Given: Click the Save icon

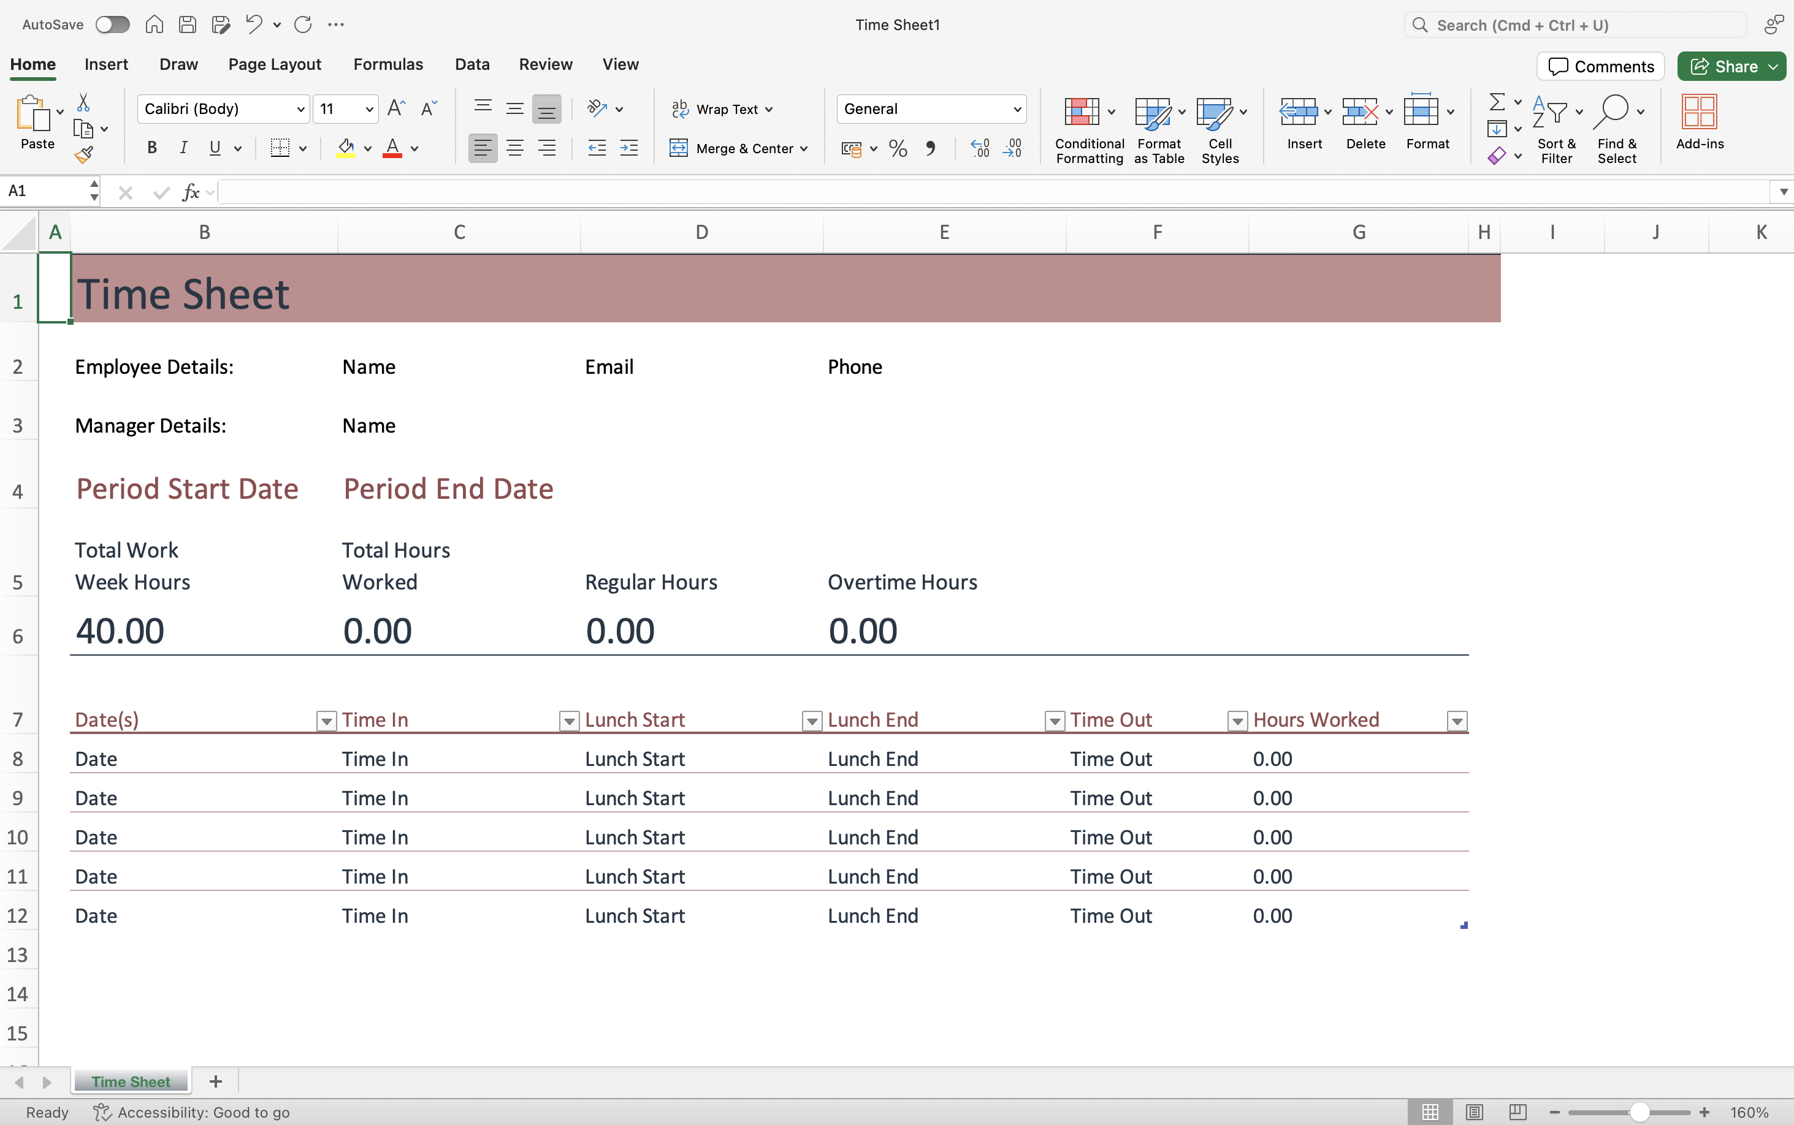Looking at the screenshot, I should (188, 25).
